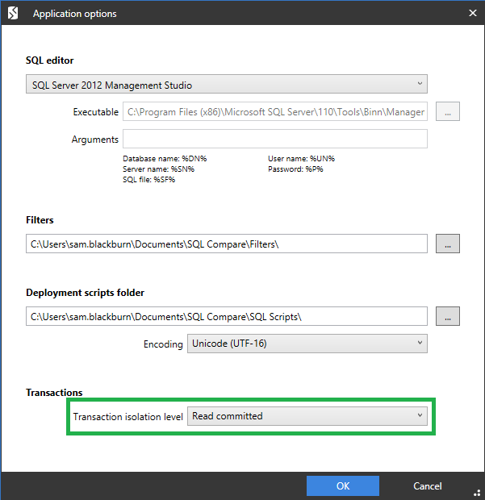485x500 pixels.
Task: Browse for the Filters folder
Action: point(448,244)
